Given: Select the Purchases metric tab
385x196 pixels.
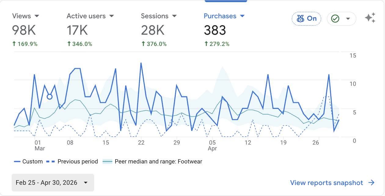Looking at the screenshot, I should pos(225,30).
